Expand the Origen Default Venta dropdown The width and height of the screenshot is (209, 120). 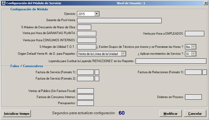(x=123, y=54)
